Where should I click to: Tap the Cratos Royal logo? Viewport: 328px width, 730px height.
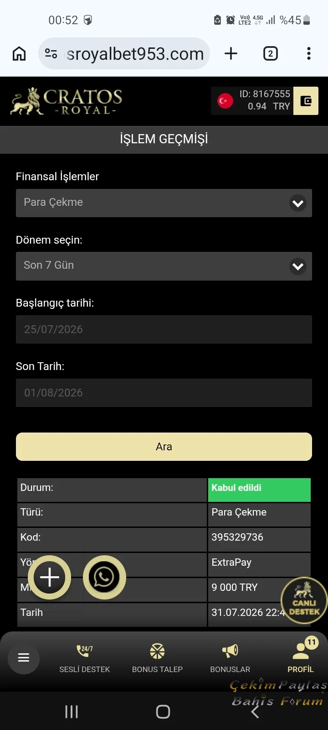pos(67,101)
